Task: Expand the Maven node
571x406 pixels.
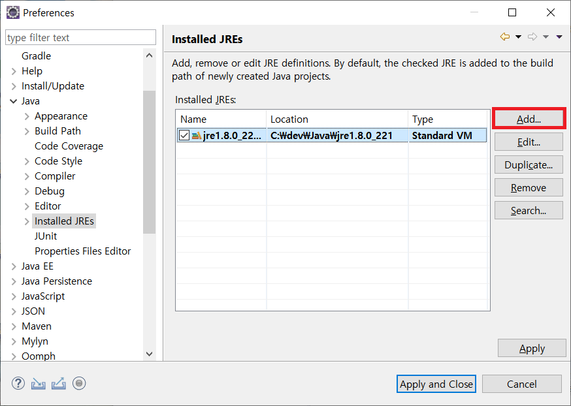Action: [14, 326]
